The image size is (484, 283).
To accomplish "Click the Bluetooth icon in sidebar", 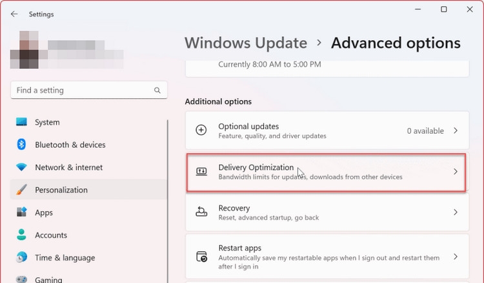I will coord(21,144).
